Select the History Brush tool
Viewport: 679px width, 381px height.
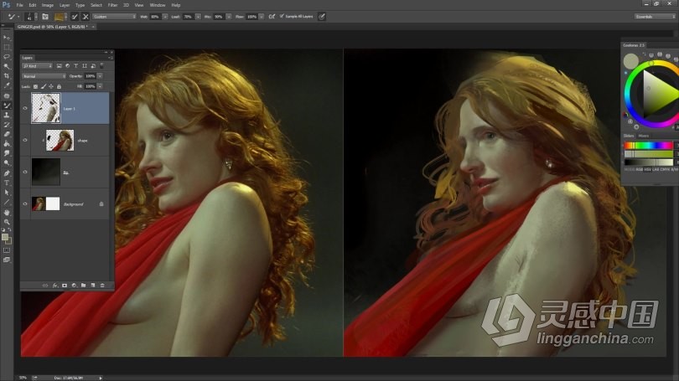(x=7, y=125)
